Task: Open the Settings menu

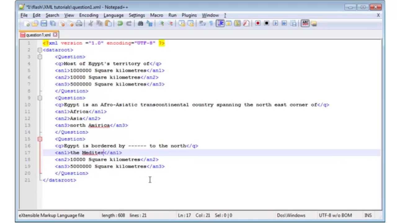Action: tap(137, 15)
